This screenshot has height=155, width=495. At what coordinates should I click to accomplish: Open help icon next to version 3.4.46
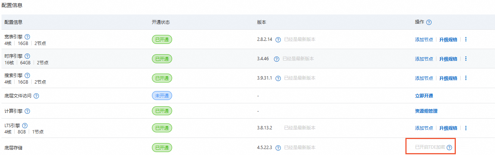click(x=277, y=59)
